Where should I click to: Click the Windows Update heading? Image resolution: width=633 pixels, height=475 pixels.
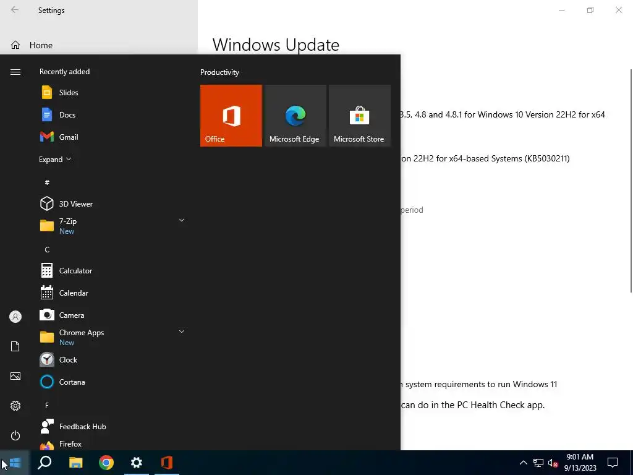pos(276,45)
